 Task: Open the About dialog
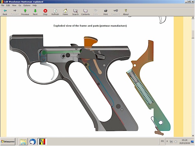click(x=126, y=12)
